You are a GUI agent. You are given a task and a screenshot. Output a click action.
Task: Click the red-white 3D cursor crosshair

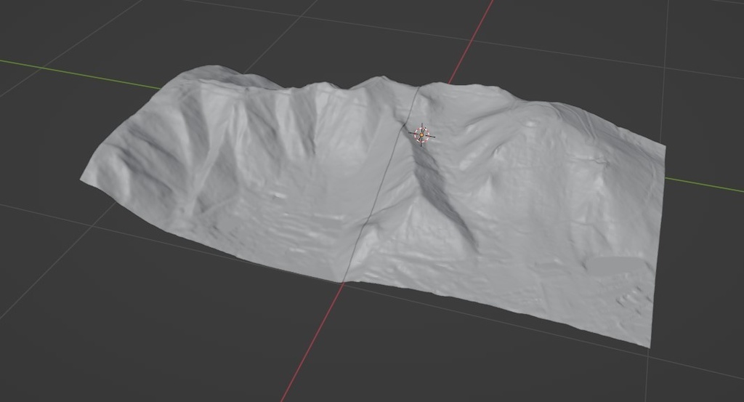[x=422, y=134]
